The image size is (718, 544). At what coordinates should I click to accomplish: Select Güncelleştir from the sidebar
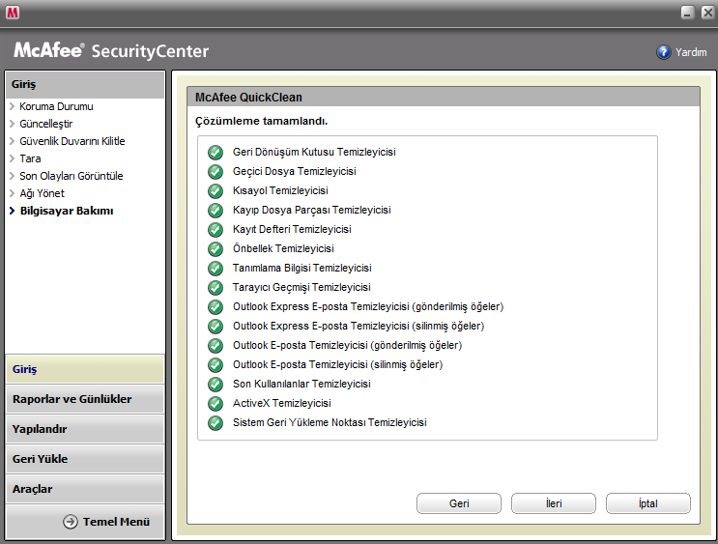pos(45,124)
